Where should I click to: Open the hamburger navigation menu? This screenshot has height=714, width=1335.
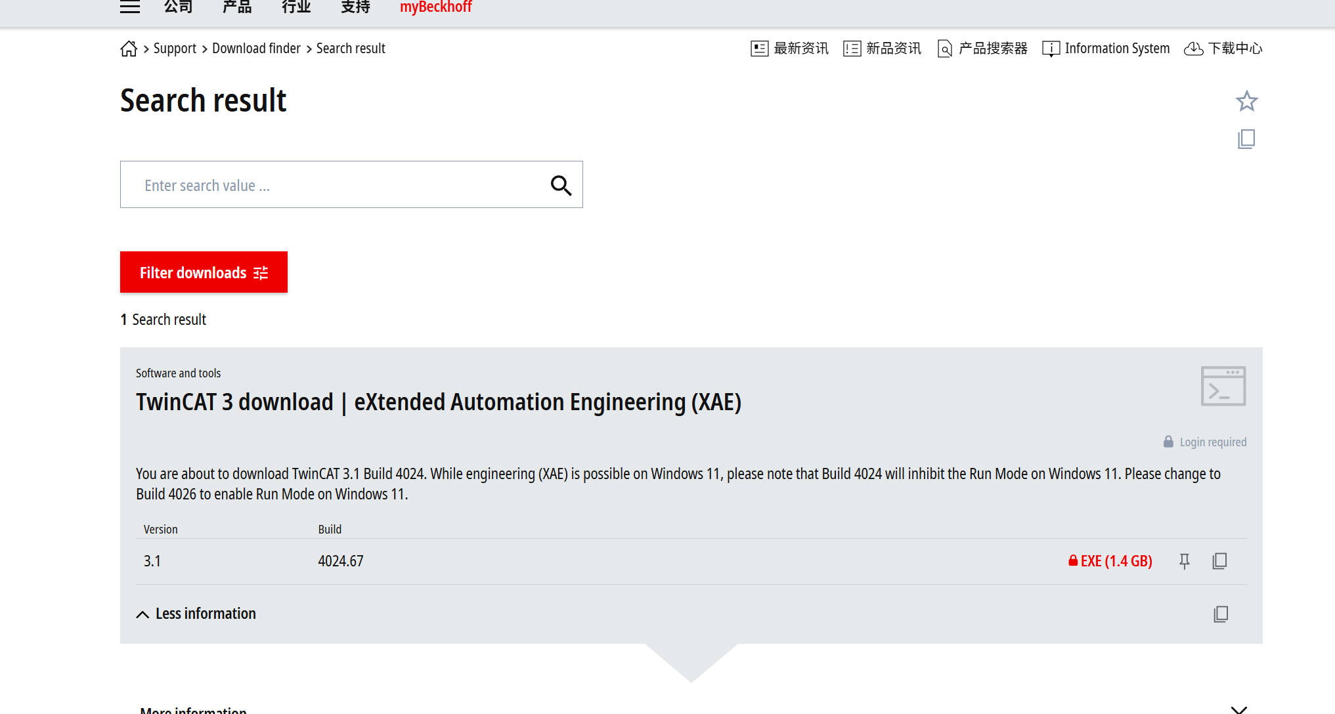pos(130,7)
